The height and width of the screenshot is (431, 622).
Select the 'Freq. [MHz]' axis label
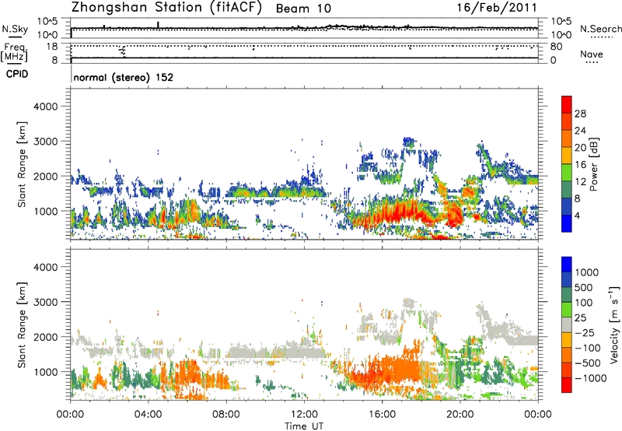click(x=15, y=52)
